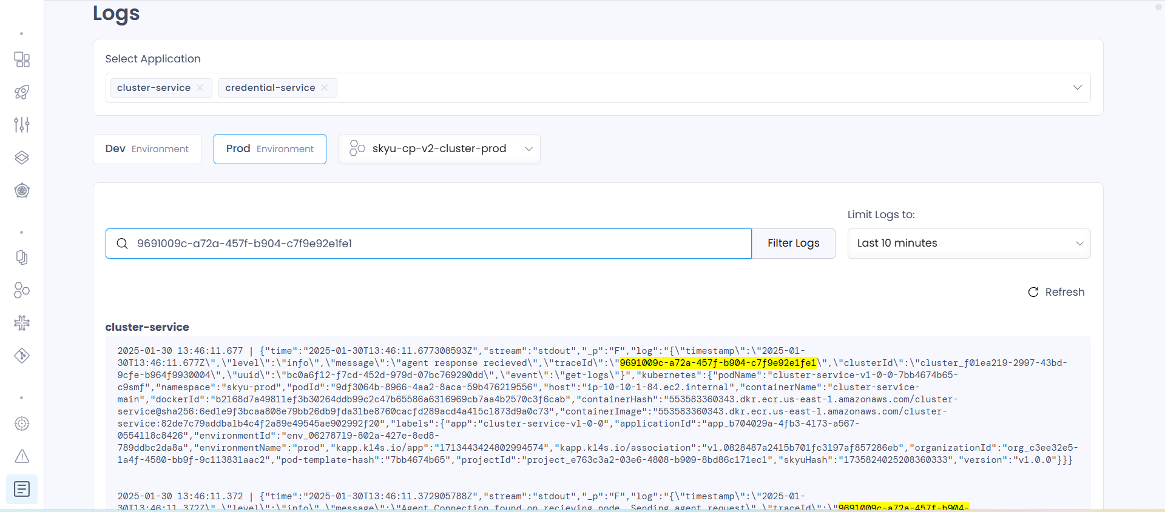Open the Kubernetes helm wheel icon
Image resolution: width=1165 pixels, height=512 pixels.
[x=22, y=190]
